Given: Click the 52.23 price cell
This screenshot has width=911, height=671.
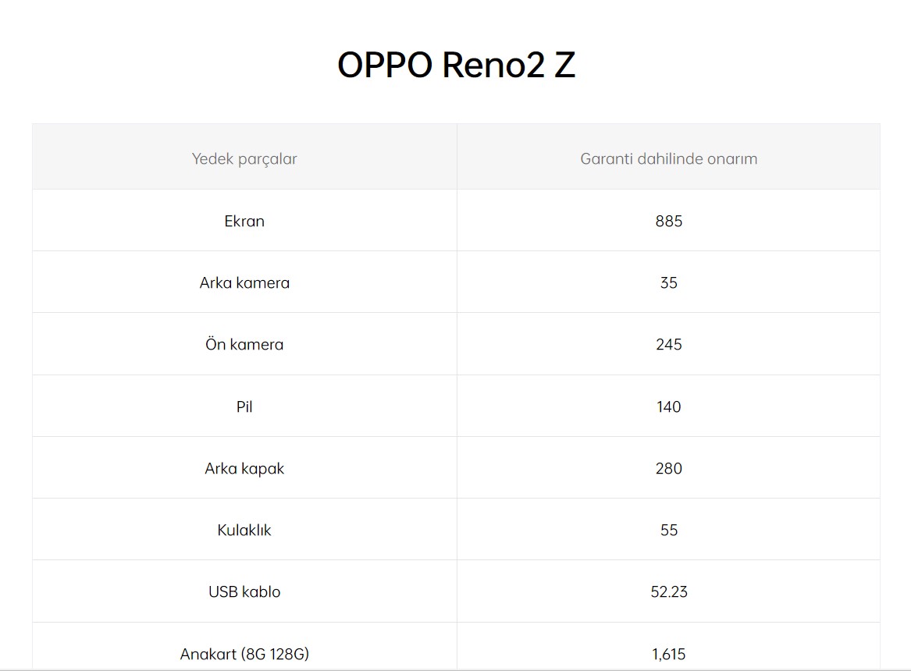Looking at the screenshot, I should tap(669, 591).
